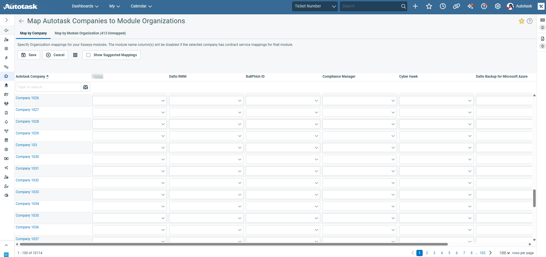
Task: Open the Company 1030 link
Action: [x=27, y=157]
